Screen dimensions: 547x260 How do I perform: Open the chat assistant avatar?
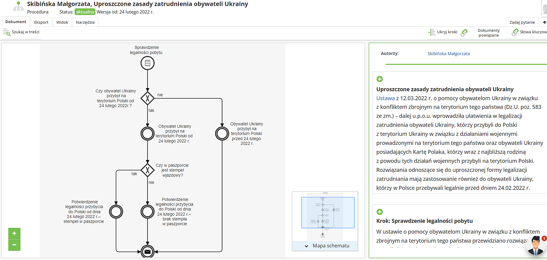[536, 245]
